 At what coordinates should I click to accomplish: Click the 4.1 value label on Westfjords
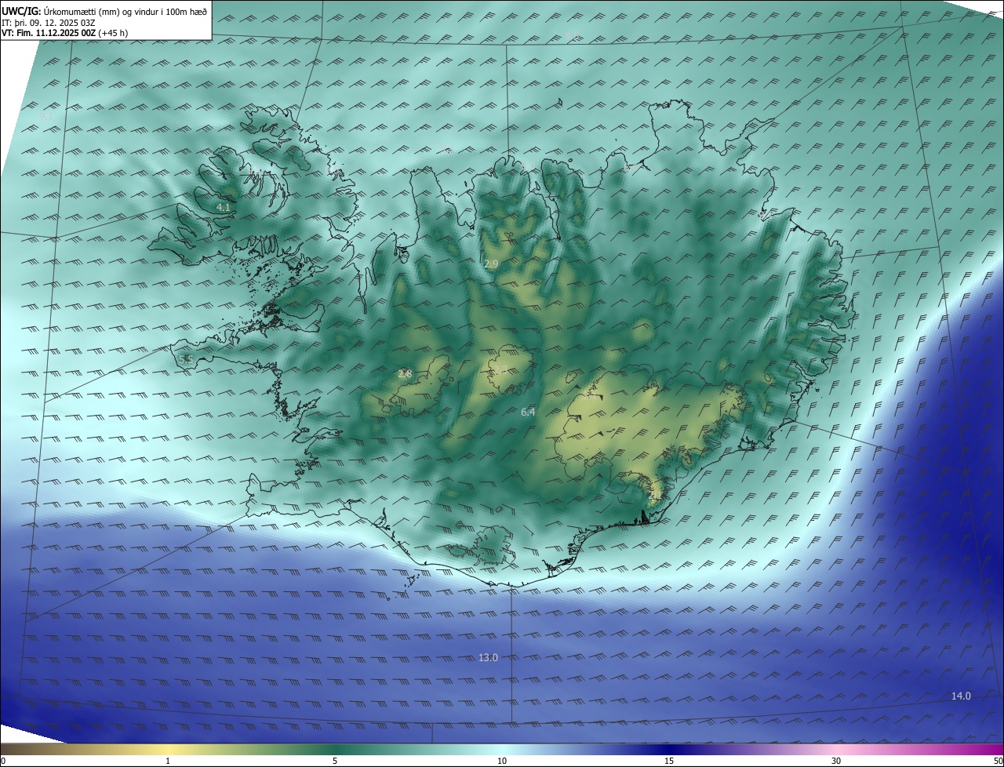224,207
